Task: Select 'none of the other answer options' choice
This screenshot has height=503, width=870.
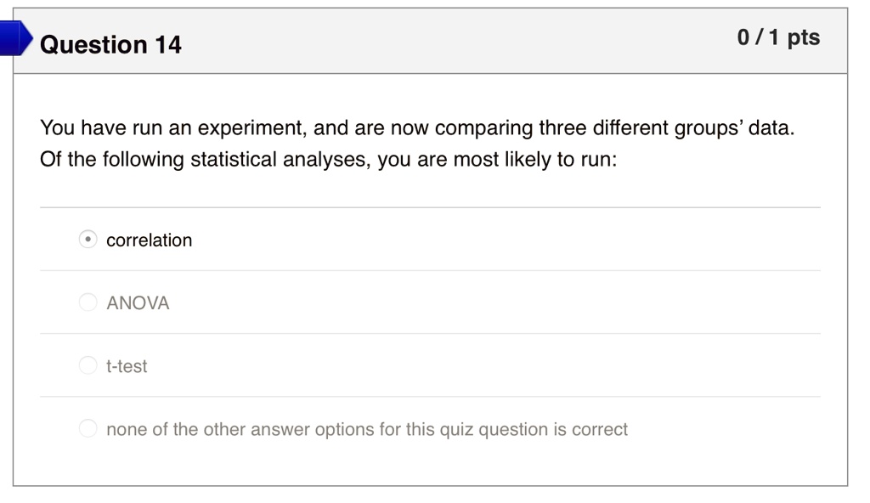Action: click(x=88, y=428)
